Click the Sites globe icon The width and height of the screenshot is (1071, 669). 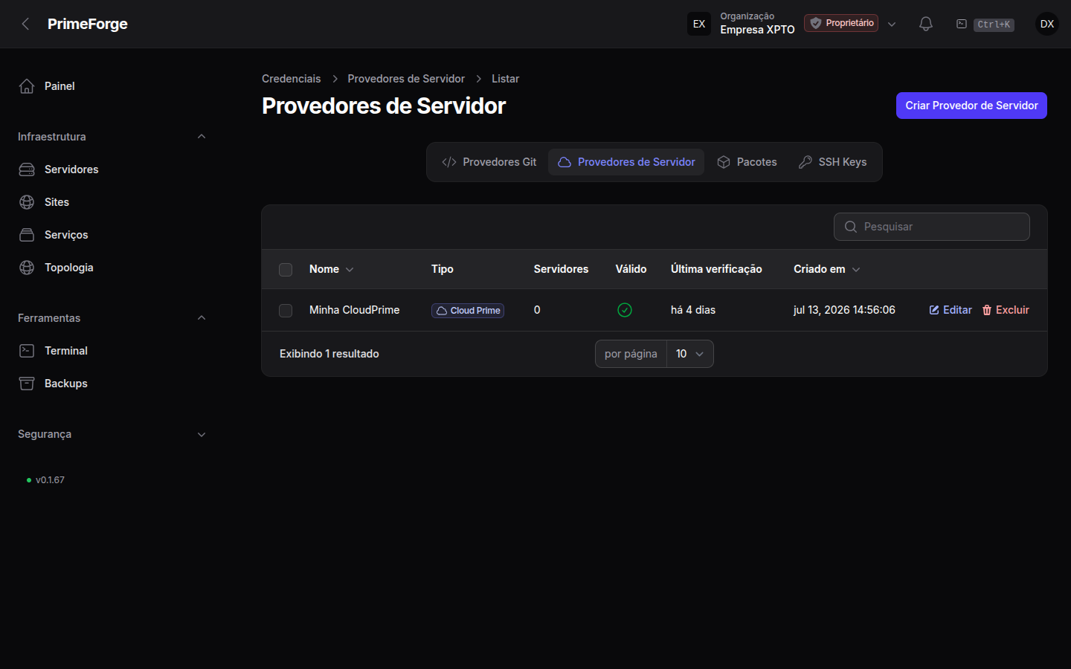27,202
